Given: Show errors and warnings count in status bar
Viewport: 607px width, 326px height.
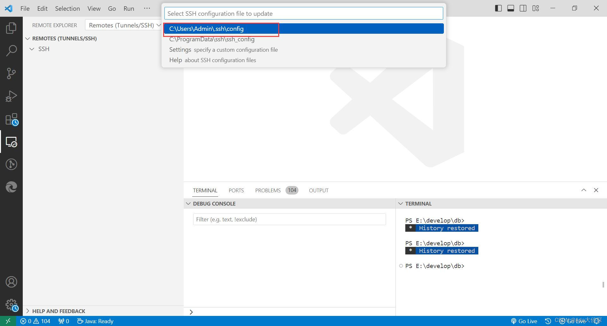Looking at the screenshot, I should [35, 321].
